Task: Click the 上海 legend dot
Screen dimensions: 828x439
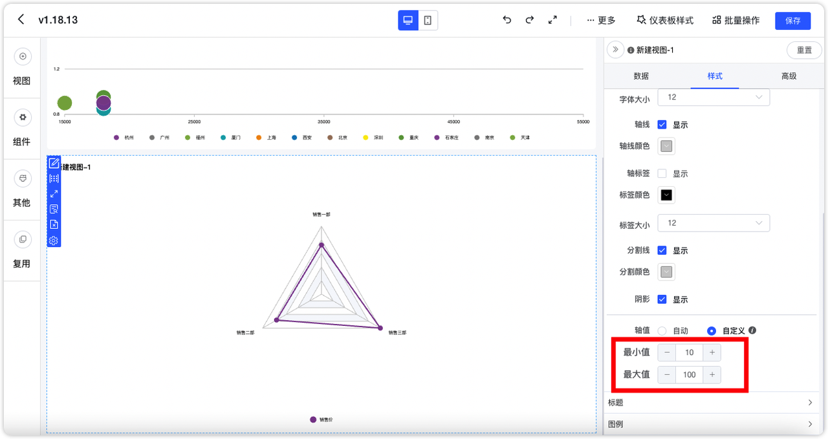Action: 259,138
